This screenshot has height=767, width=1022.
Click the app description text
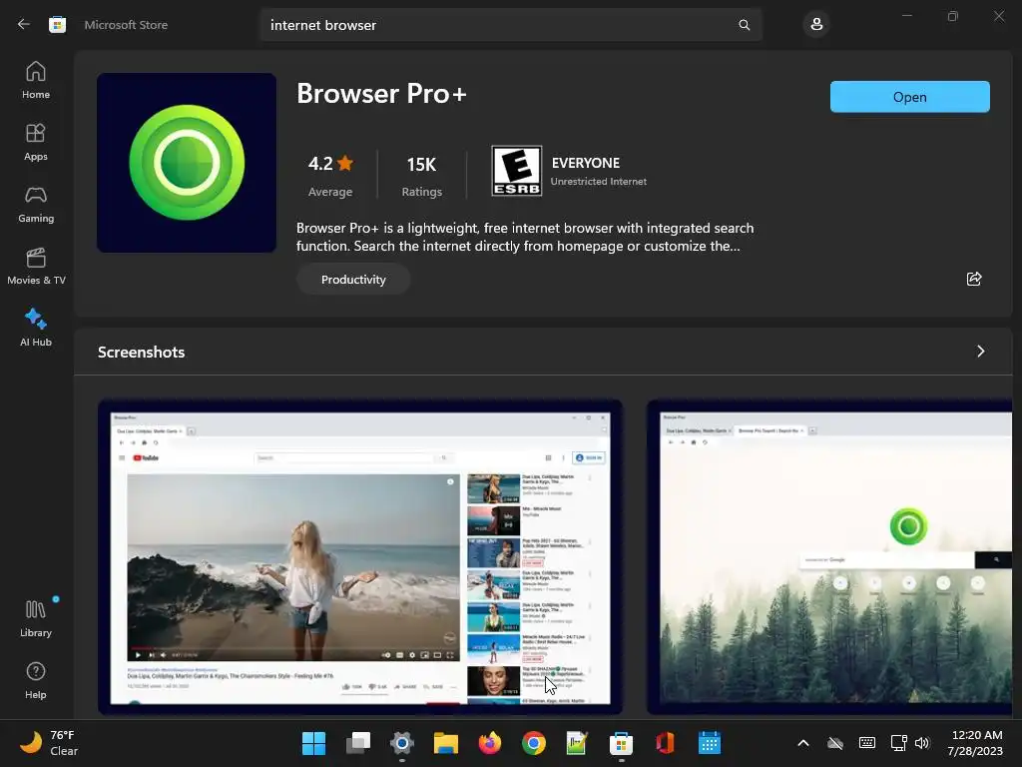[x=525, y=237]
